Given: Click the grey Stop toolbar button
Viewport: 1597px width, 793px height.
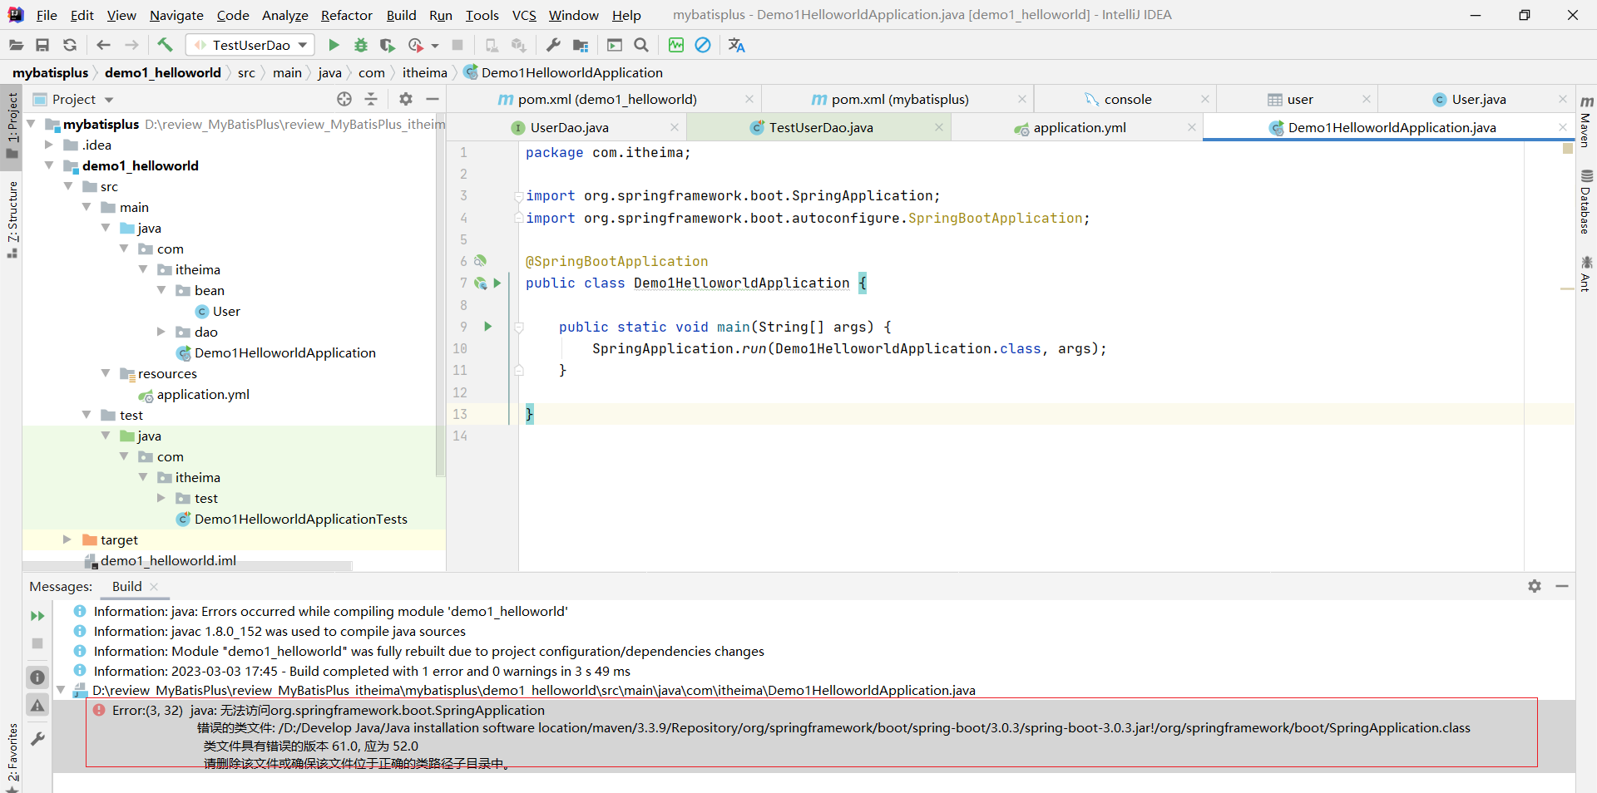Looking at the screenshot, I should 457,45.
